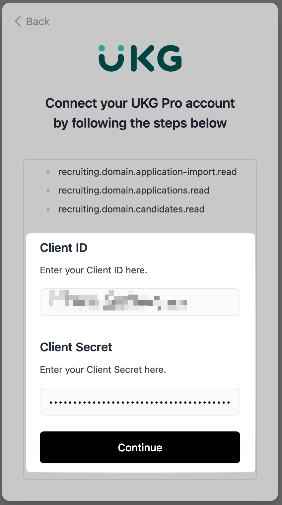Click the "by following the steps below" heading line
This screenshot has height=505, width=282.
[x=140, y=123]
